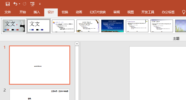Select slide 2 thumbnail in panel
This screenshot has height=100, width=186.
(40, 94)
